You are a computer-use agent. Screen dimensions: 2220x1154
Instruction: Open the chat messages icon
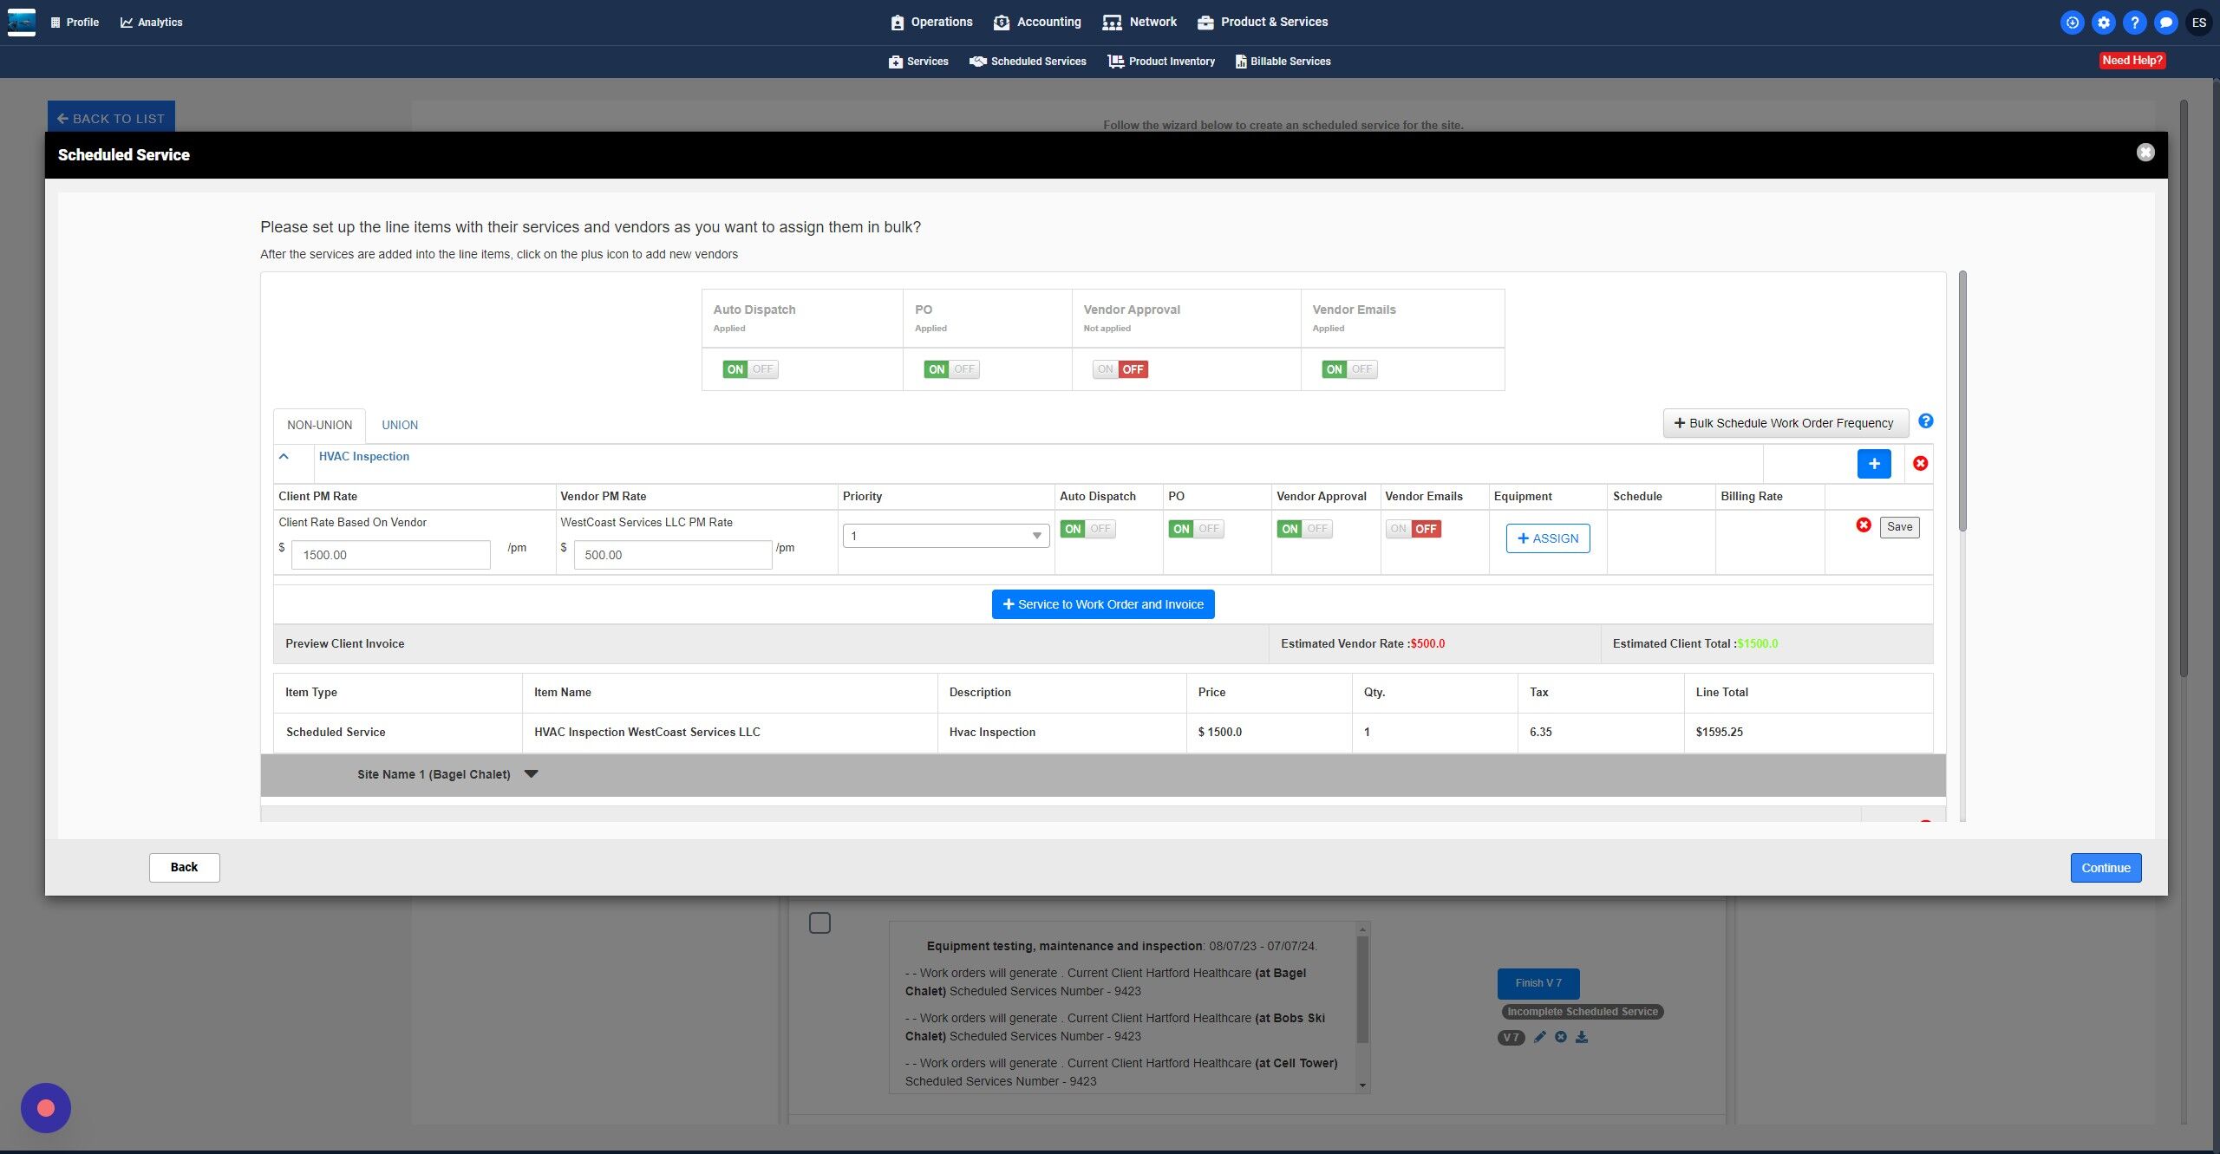2165,23
